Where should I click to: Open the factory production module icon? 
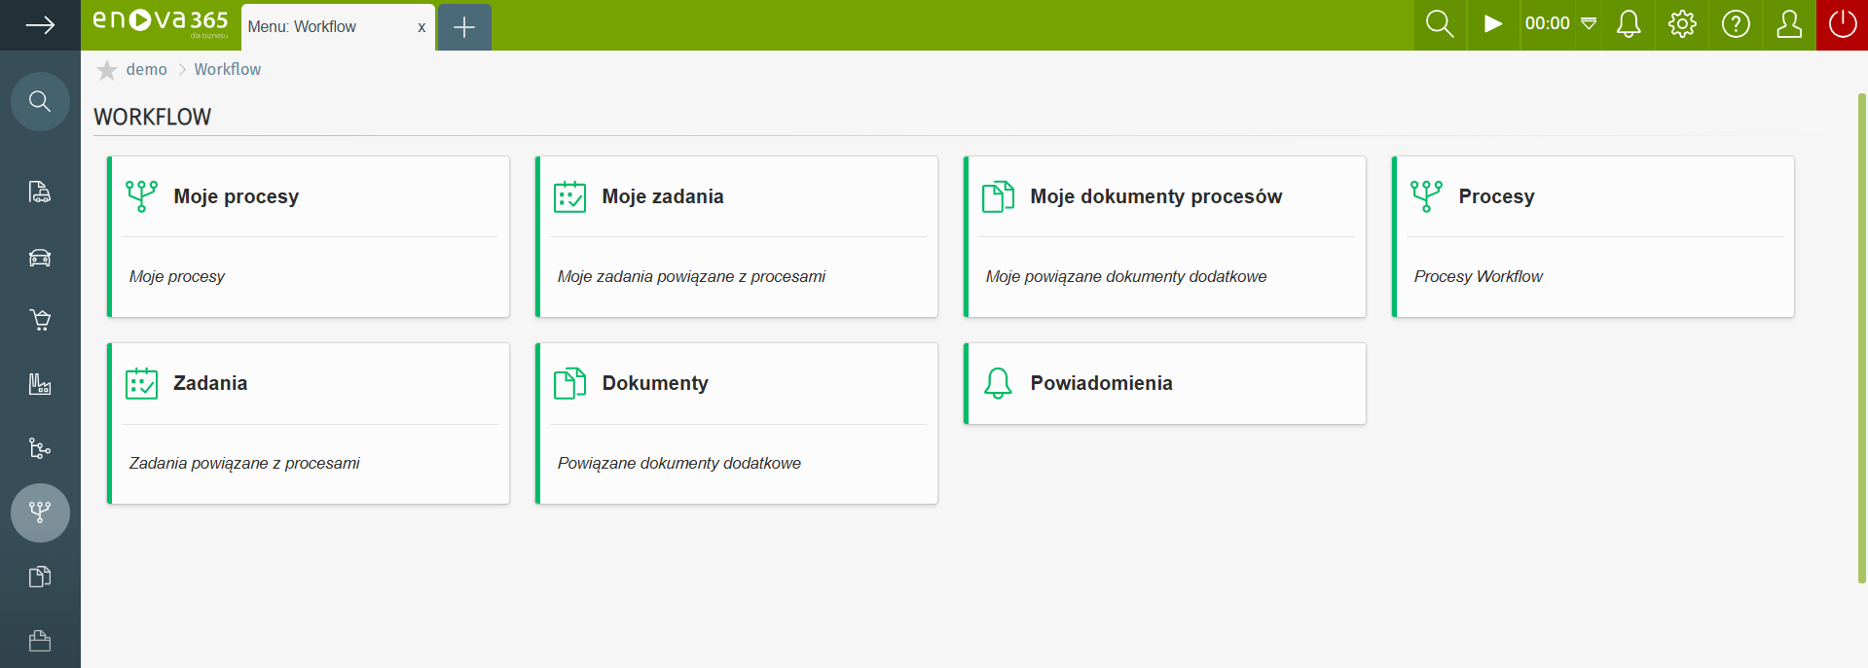tap(40, 384)
